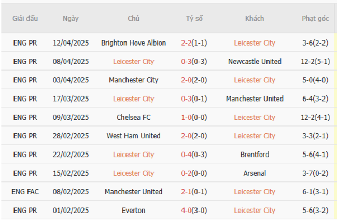Click the "Tỷ số" column header

194,19
